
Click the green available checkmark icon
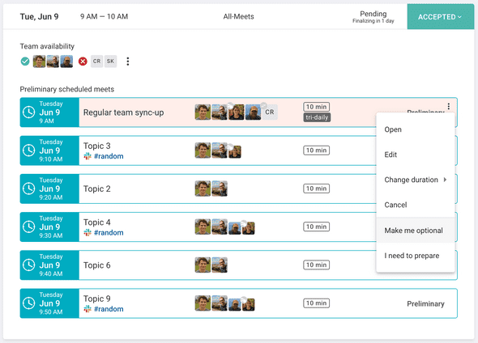tap(25, 61)
